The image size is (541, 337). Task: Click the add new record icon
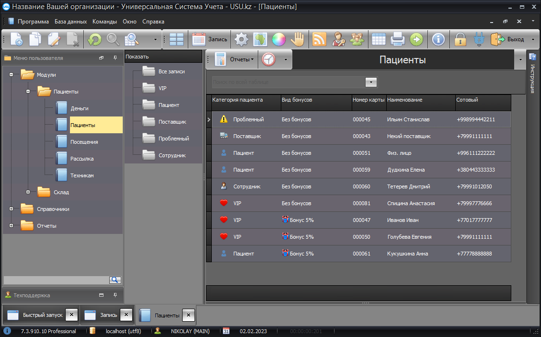(x=16, y=39)
